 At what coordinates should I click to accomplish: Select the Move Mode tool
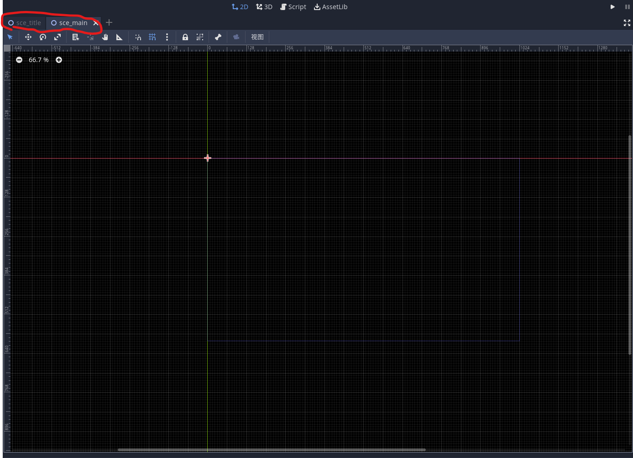[28, 37]
